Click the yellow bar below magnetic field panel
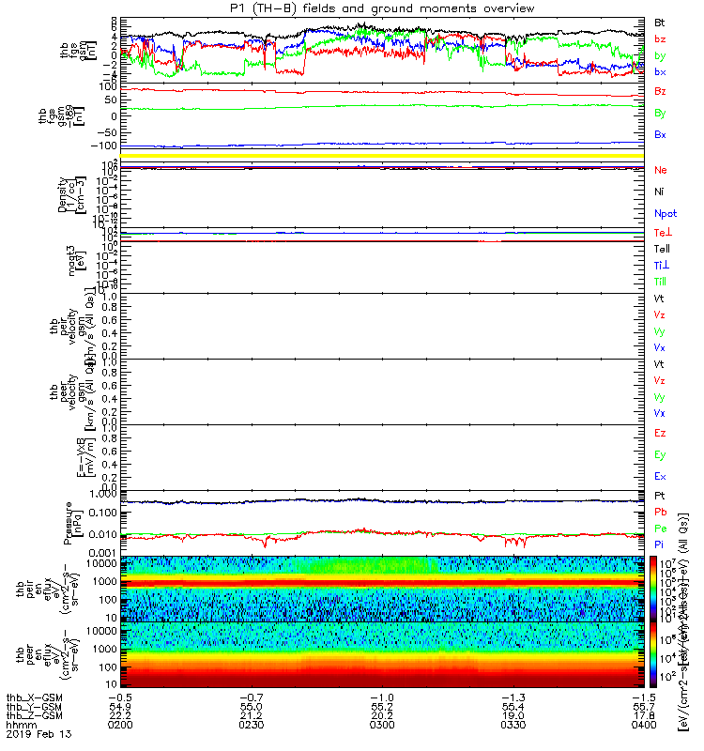This screenshot has width=704, height=751. click(x=382, y=156)
